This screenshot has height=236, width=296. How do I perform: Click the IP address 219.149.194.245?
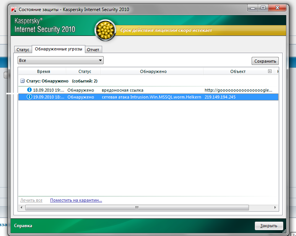(220, 97)
